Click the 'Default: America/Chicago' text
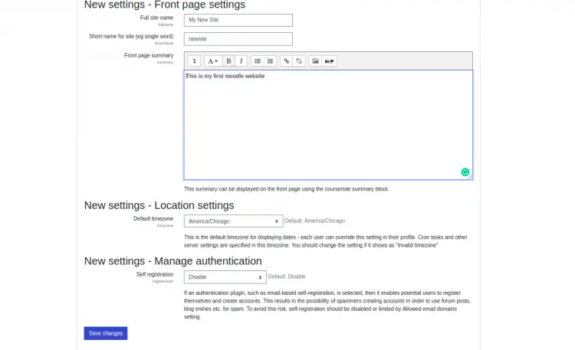The height and width of the screenshot is (350, 575). 314,221
